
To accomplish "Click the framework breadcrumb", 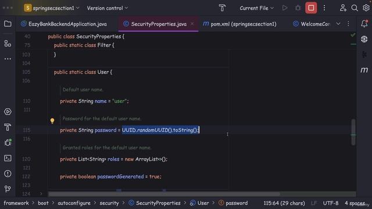I will tap(16, 203).
